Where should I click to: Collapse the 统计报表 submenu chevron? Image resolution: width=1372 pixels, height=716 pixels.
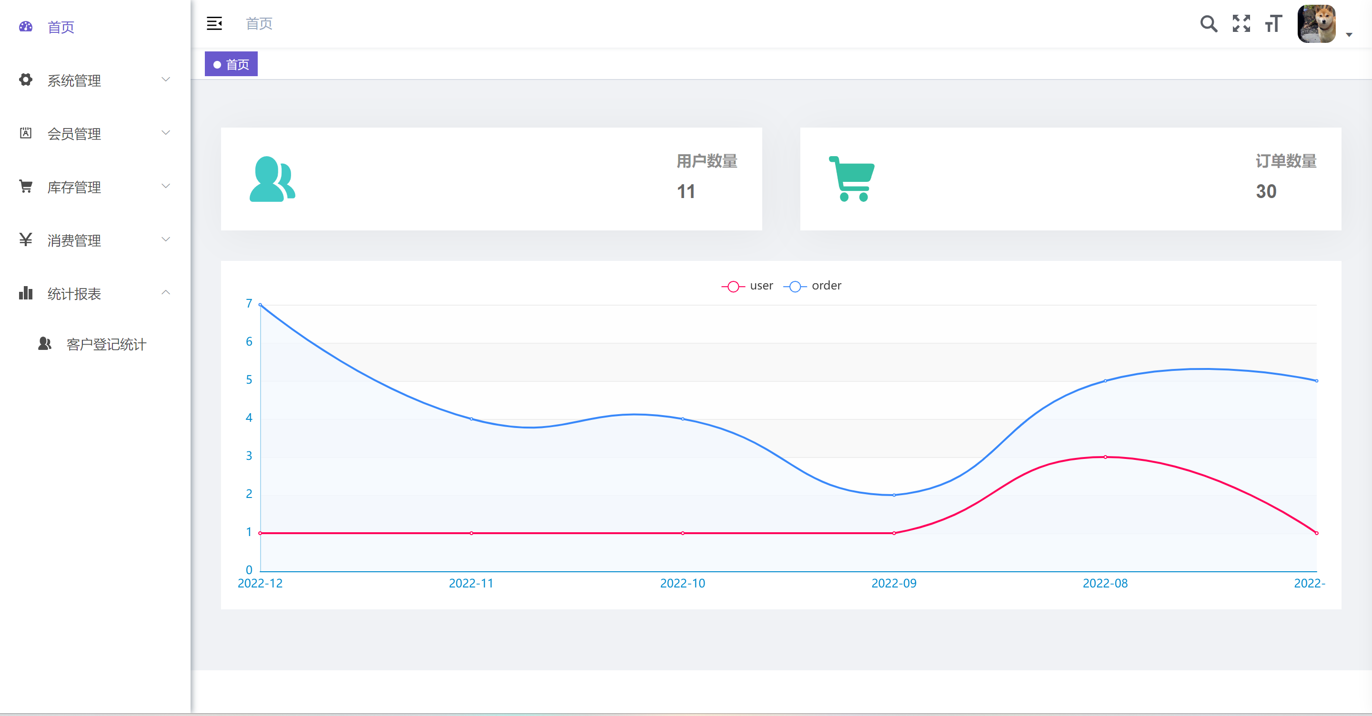166,292
